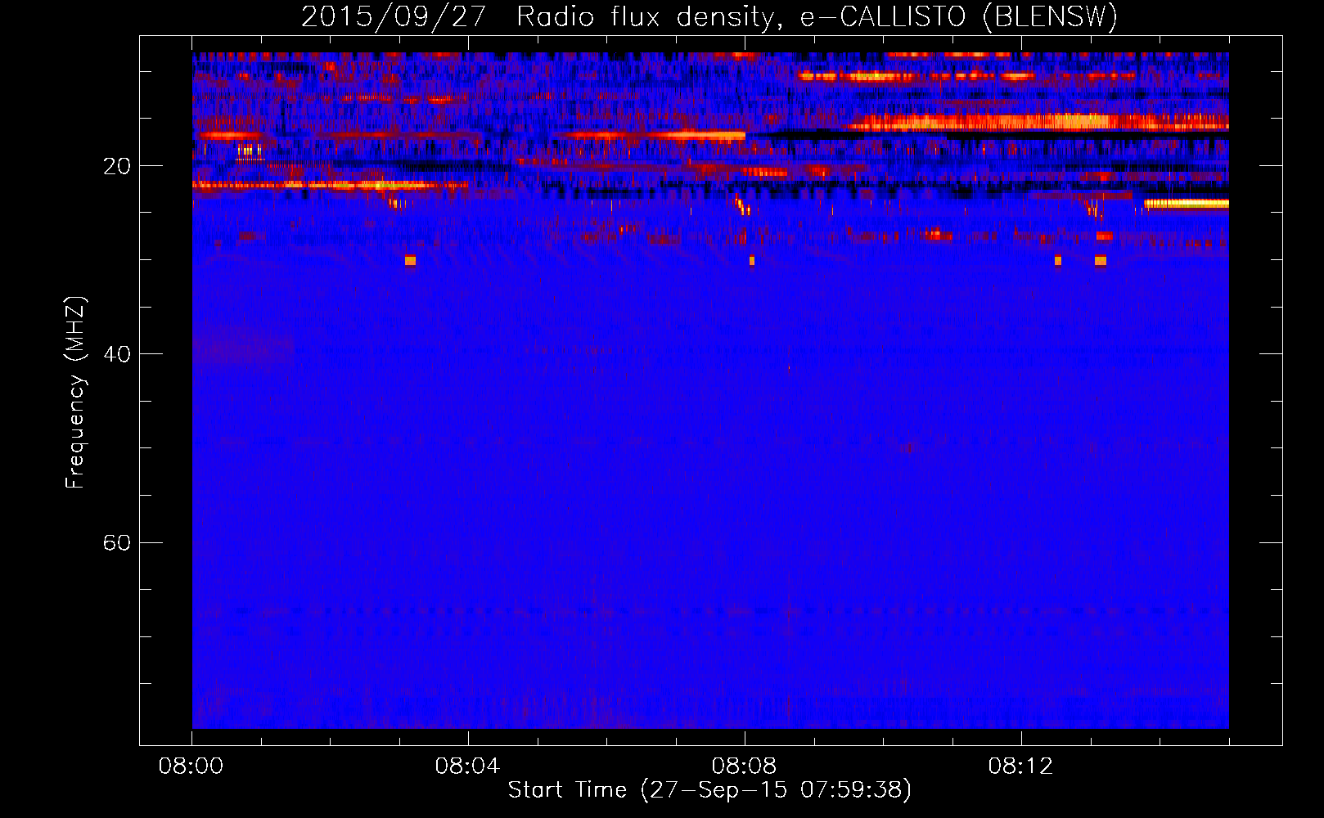Click the '08:00' time tick label

point(191,766)
